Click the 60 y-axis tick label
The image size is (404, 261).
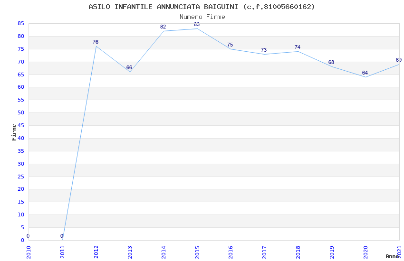coord(21,87)
